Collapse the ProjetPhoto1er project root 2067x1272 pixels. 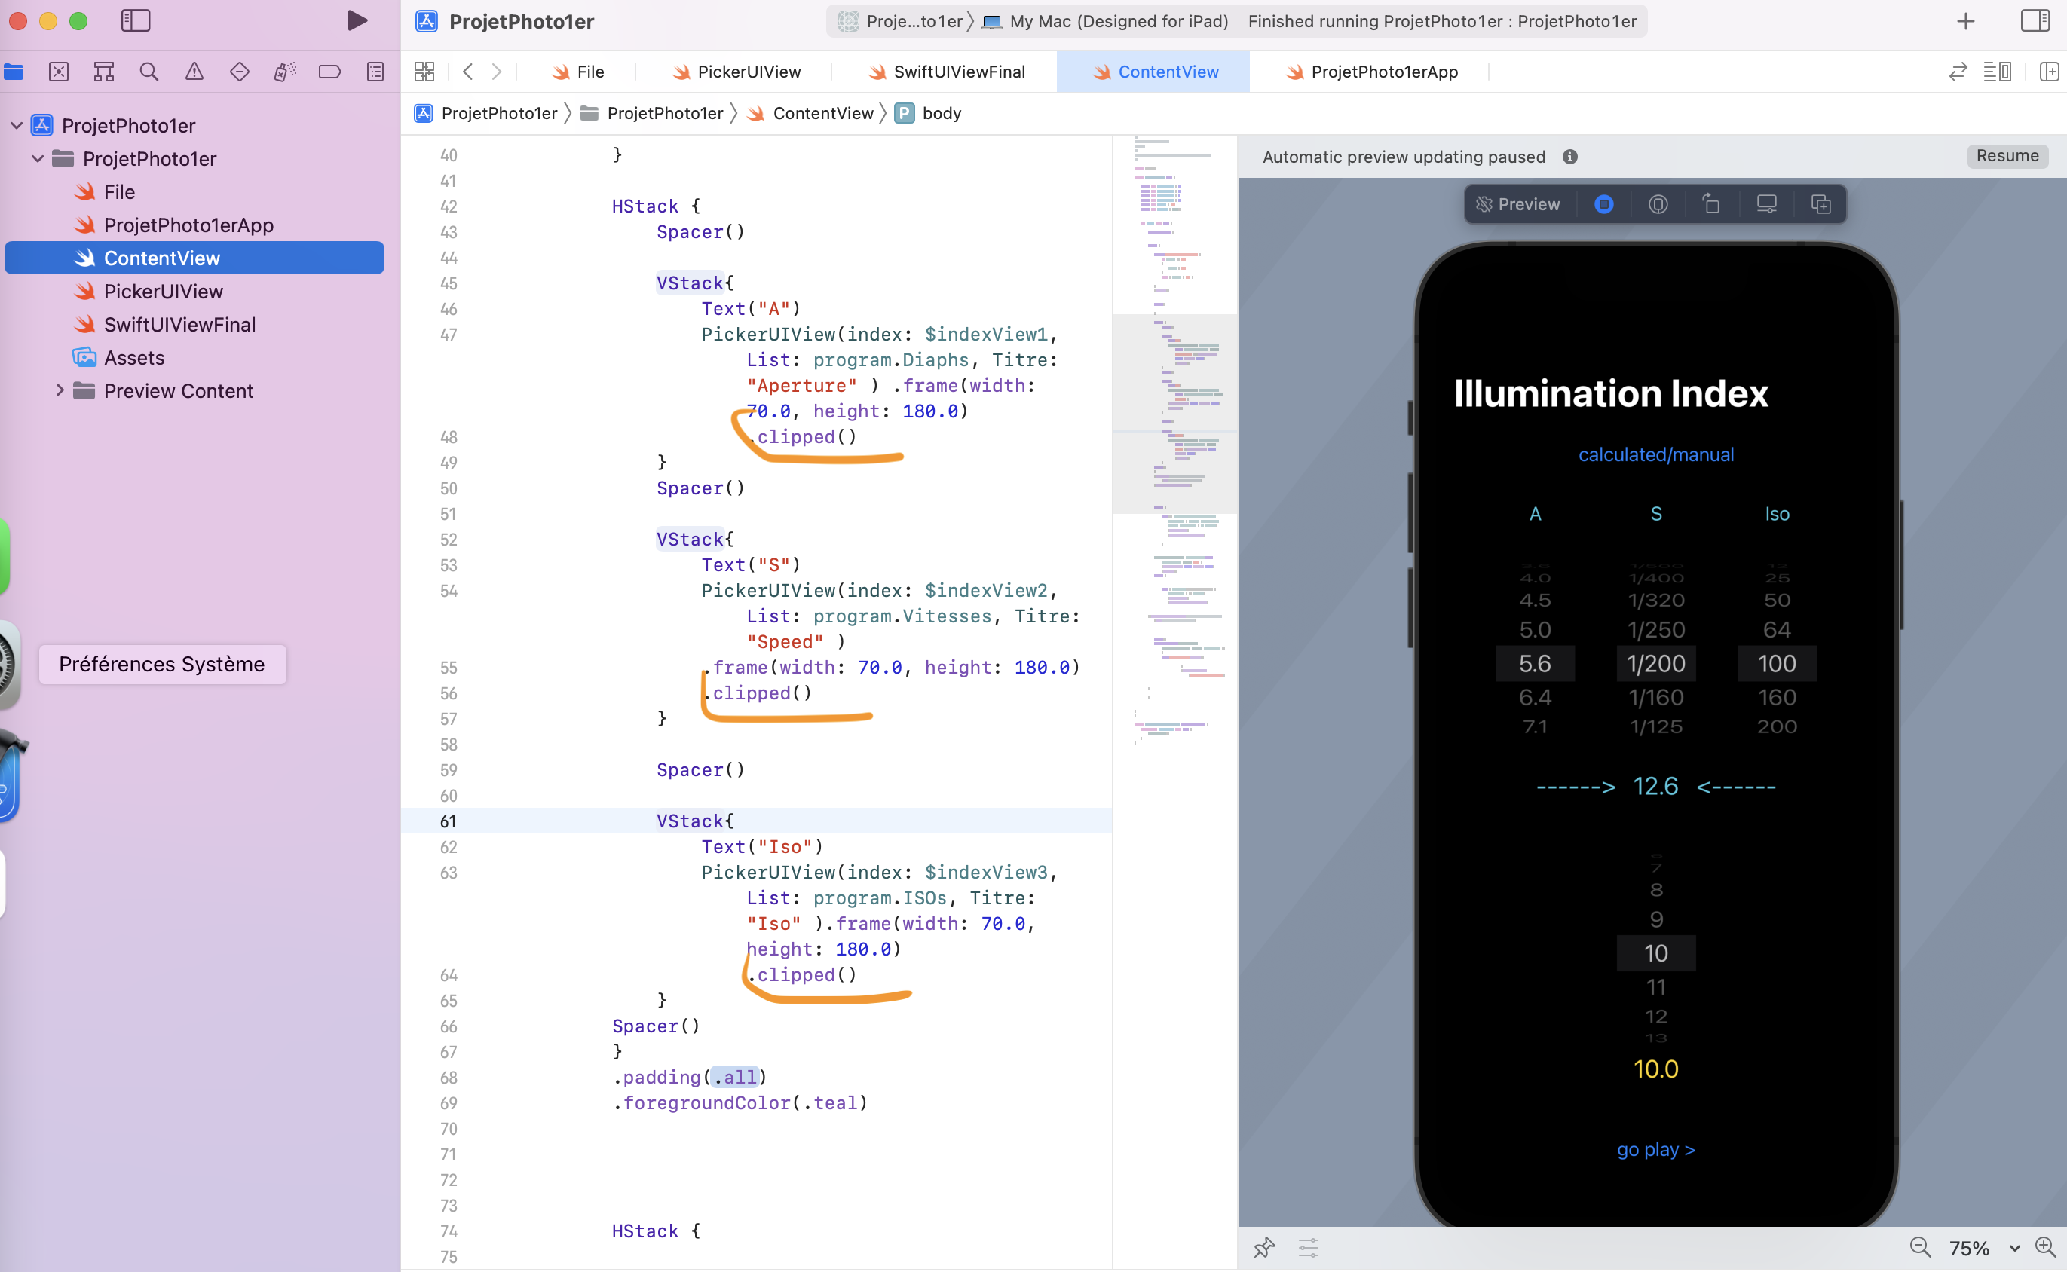tap(17, 125)
